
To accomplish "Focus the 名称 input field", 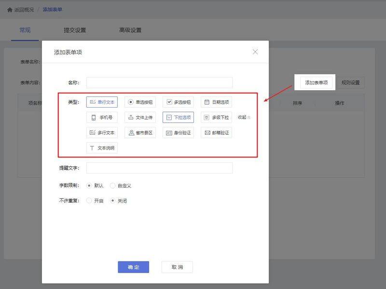I will 159,83.
